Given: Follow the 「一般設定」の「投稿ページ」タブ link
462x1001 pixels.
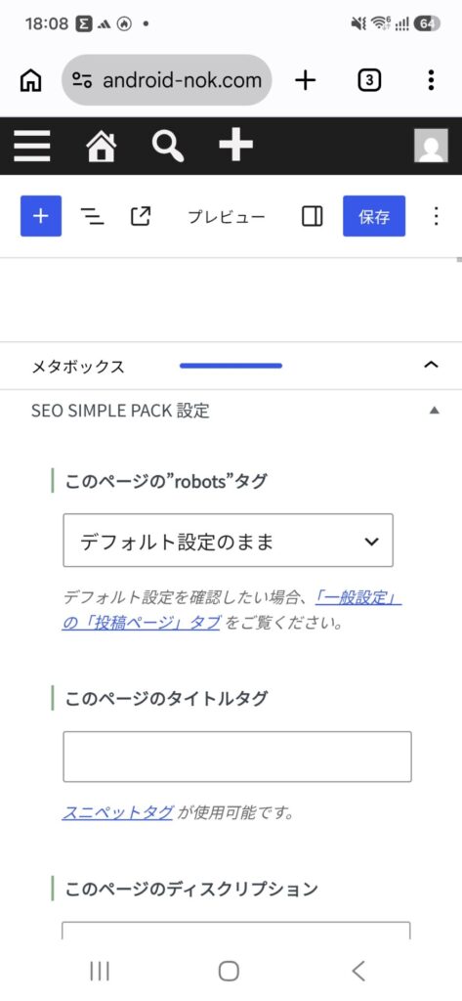Looking at the screenshot, I should (231, 610).
